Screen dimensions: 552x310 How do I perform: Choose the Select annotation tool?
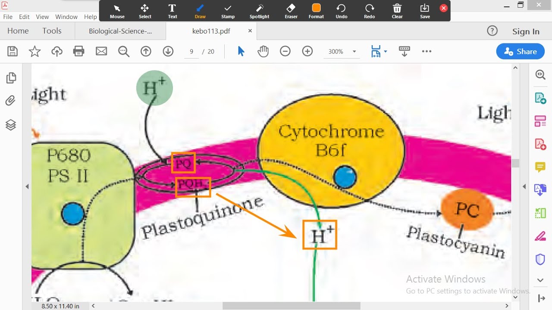[145, 11]
